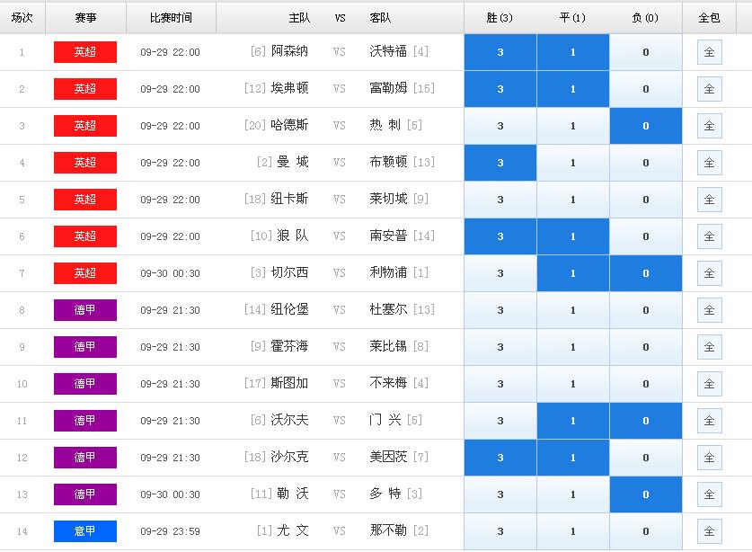The width and height of the screenshot is (752, 552).
Task: Select all outcomes (全) for match 9
Action: (709, 347)
